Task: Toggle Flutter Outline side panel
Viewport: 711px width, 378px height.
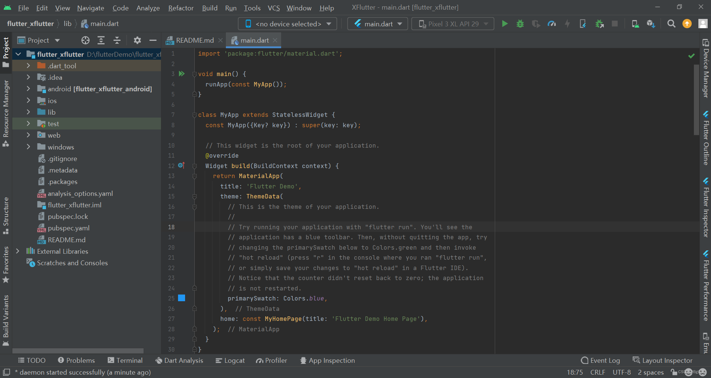Action: tap(706, 138)
